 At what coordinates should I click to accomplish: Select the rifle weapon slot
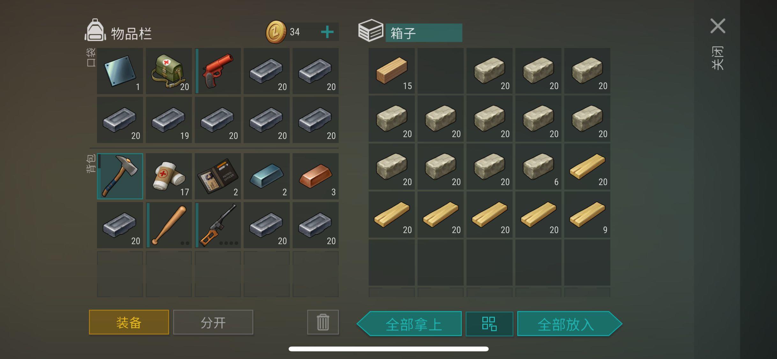tap(218, 225)
